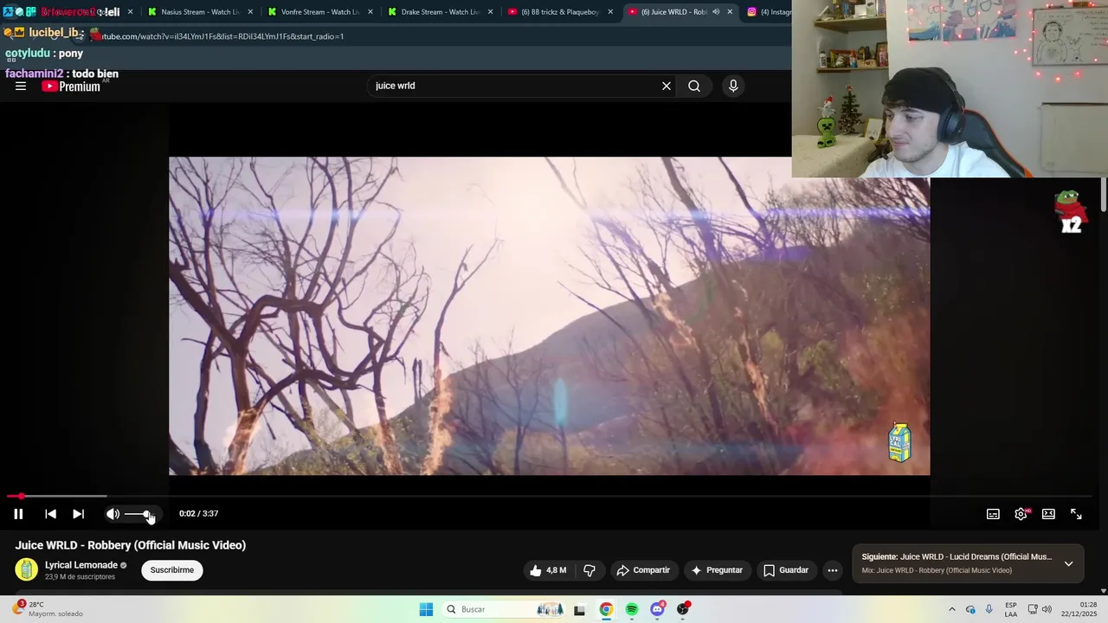1108x623 pixels.
Task: Open Windows Start menu
Action: (x=426, y=609)
